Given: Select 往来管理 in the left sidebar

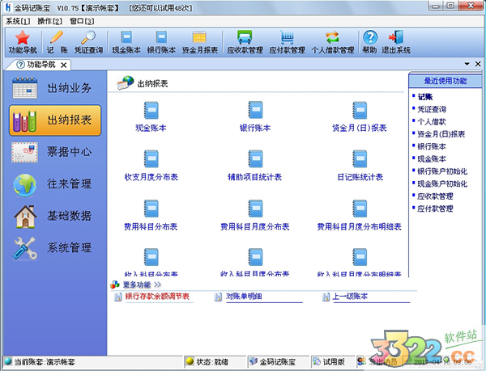Looking at the screenshot, I should [55, 184].
